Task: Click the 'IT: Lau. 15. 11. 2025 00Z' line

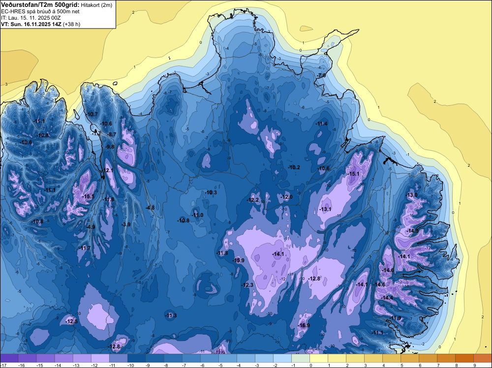Action: pyautogui.click(x=31, y=18)
